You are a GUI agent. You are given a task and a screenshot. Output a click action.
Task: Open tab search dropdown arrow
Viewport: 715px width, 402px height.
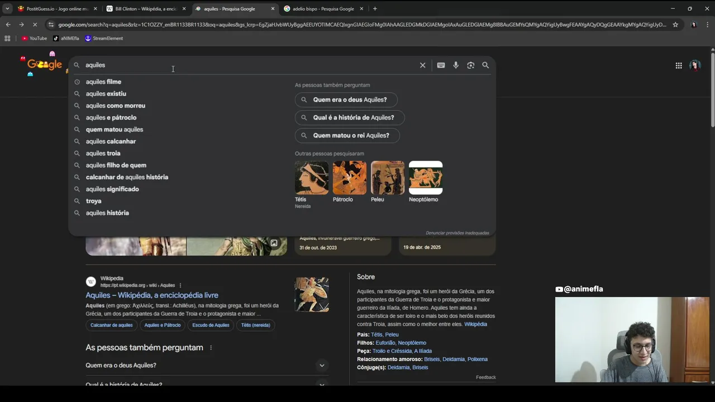pos(7,8)
